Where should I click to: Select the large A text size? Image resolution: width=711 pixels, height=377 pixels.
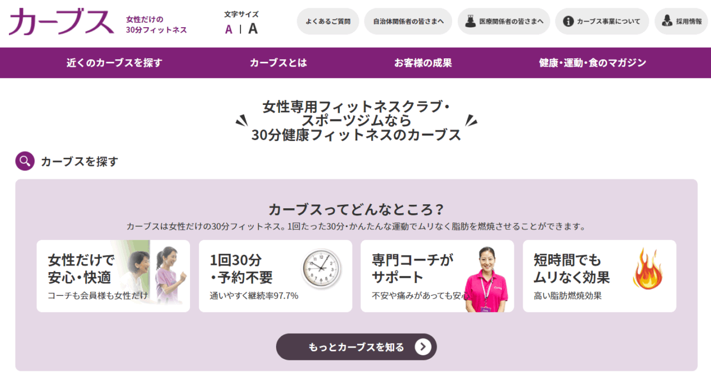[x=253, y=29]
